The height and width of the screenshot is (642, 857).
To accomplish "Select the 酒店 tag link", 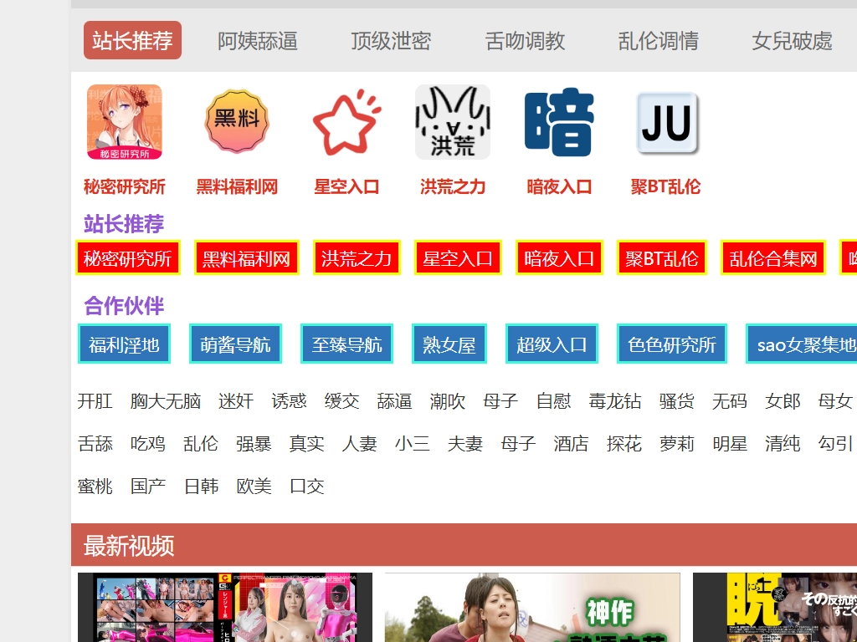I will click(571, 444).
